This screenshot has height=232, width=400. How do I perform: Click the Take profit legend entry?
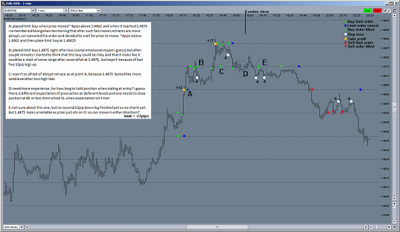[355, 39]
